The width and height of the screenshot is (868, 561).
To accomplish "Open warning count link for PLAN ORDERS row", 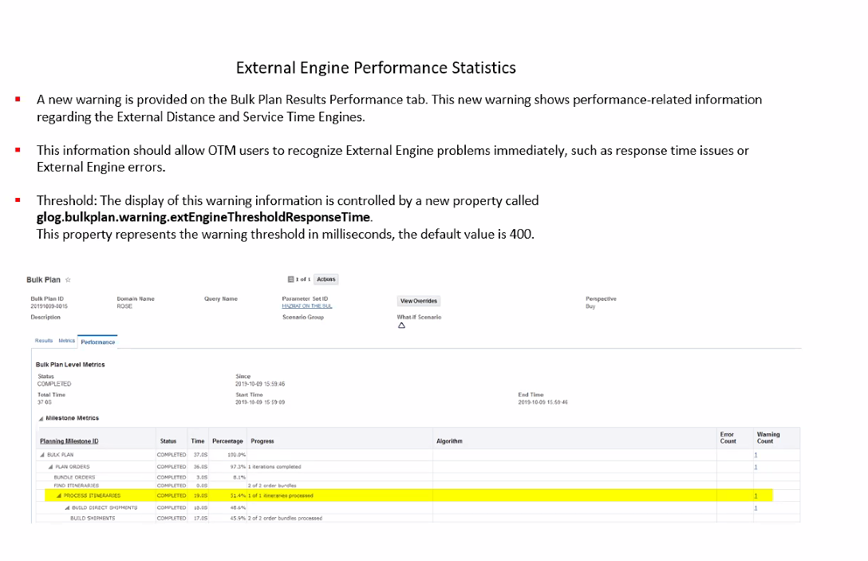I will coord(756,467).
